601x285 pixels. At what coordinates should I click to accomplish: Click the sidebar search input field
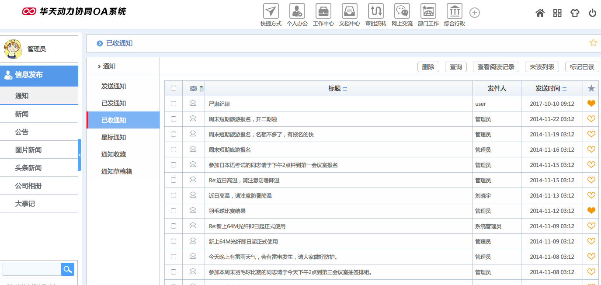coord(31,269)
